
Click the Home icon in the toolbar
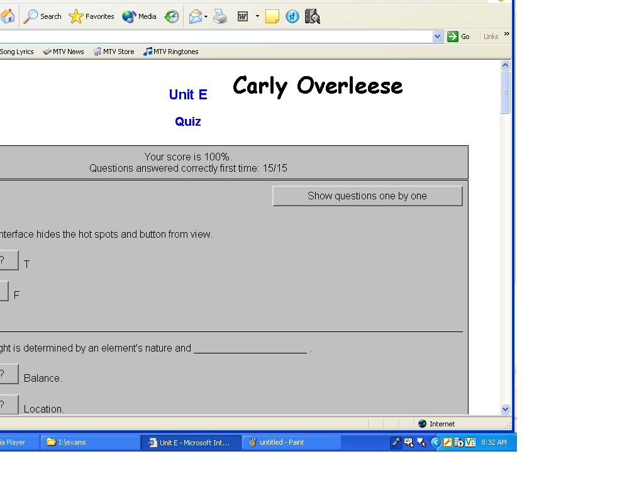[x=8, y=16]
